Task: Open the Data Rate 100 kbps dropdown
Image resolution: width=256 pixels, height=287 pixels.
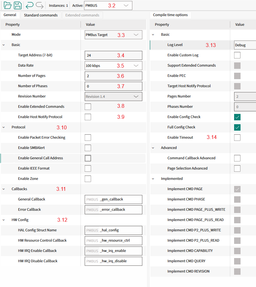Action: 113,66
